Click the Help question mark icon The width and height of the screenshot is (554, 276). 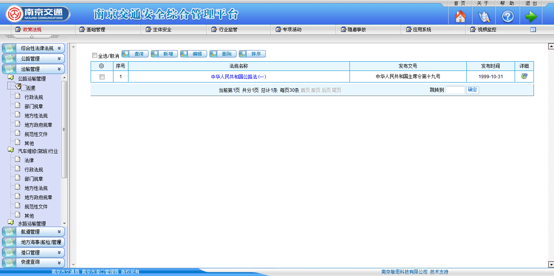[x=507, y=17]
